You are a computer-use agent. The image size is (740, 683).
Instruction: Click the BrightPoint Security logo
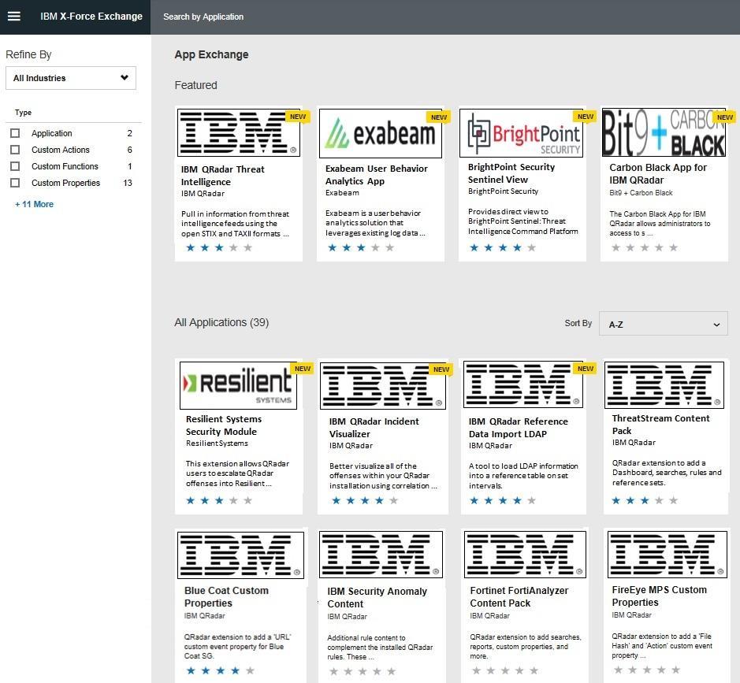[522, 133]
